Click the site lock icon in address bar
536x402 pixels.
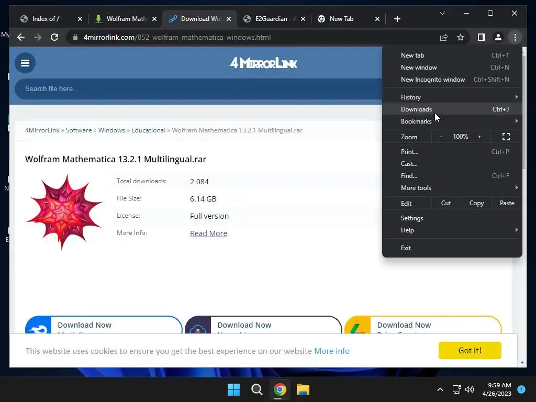[x=75, y=37]
